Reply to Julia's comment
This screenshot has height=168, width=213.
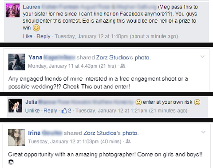tap(50, 110)
